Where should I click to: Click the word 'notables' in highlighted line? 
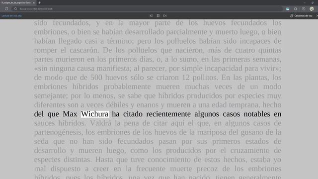pyautogui.click(x=257, y=114)
